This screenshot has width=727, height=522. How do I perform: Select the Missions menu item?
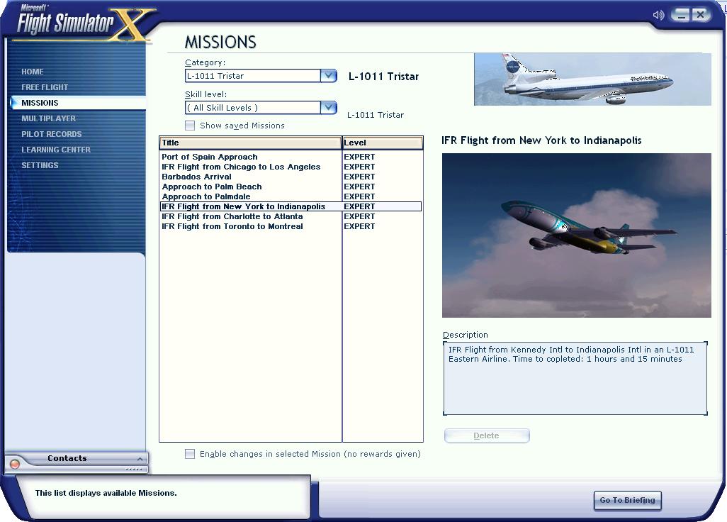pyautogui.click(x=40, y=103)
